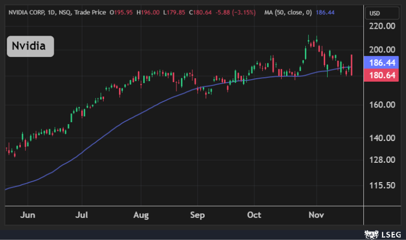Click the Oct label on time axis
406x240 pixels.
[254, 215]
